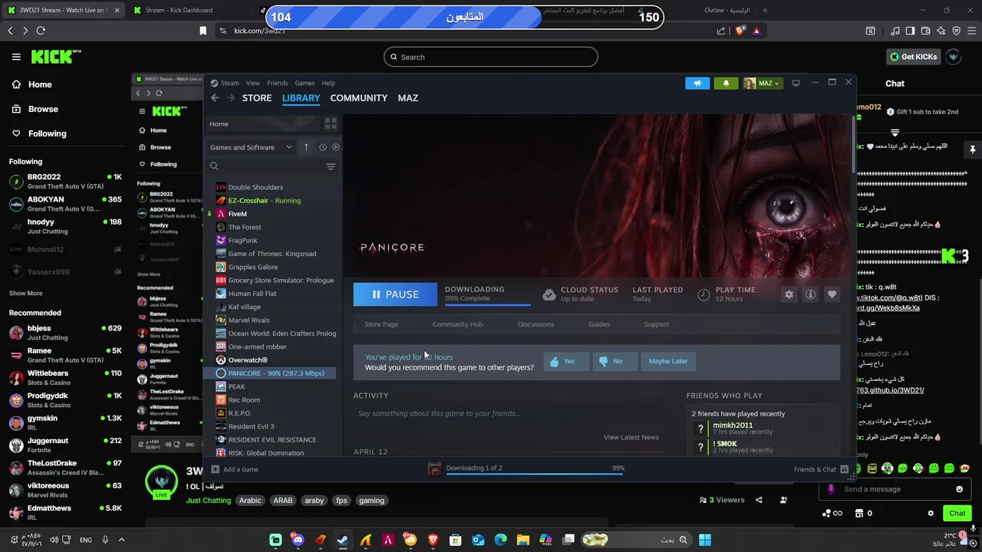
Task: Click PANICORE downloading progress bar
Action: coord(487,304)
